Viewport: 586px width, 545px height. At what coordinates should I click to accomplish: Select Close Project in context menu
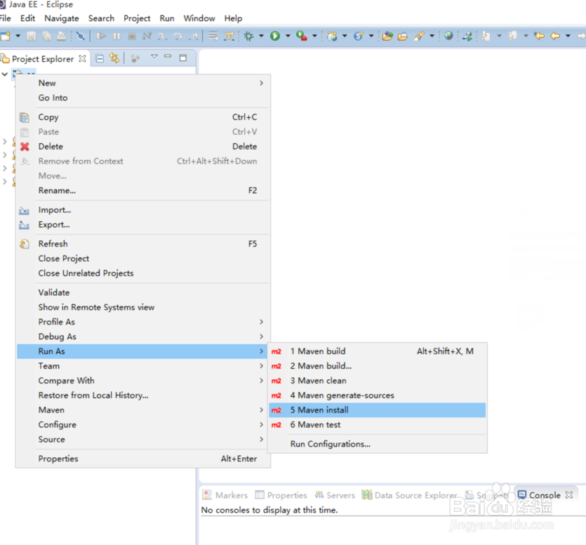click(142, 258)
